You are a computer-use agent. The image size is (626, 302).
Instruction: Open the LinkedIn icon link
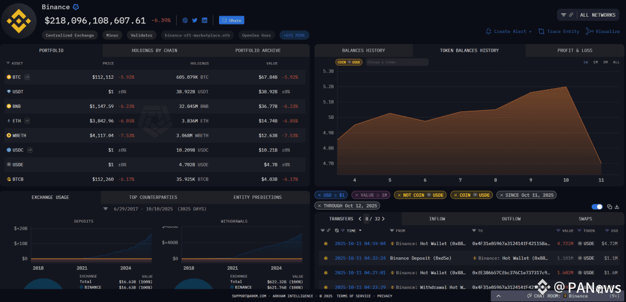click(x=205, y=20)
